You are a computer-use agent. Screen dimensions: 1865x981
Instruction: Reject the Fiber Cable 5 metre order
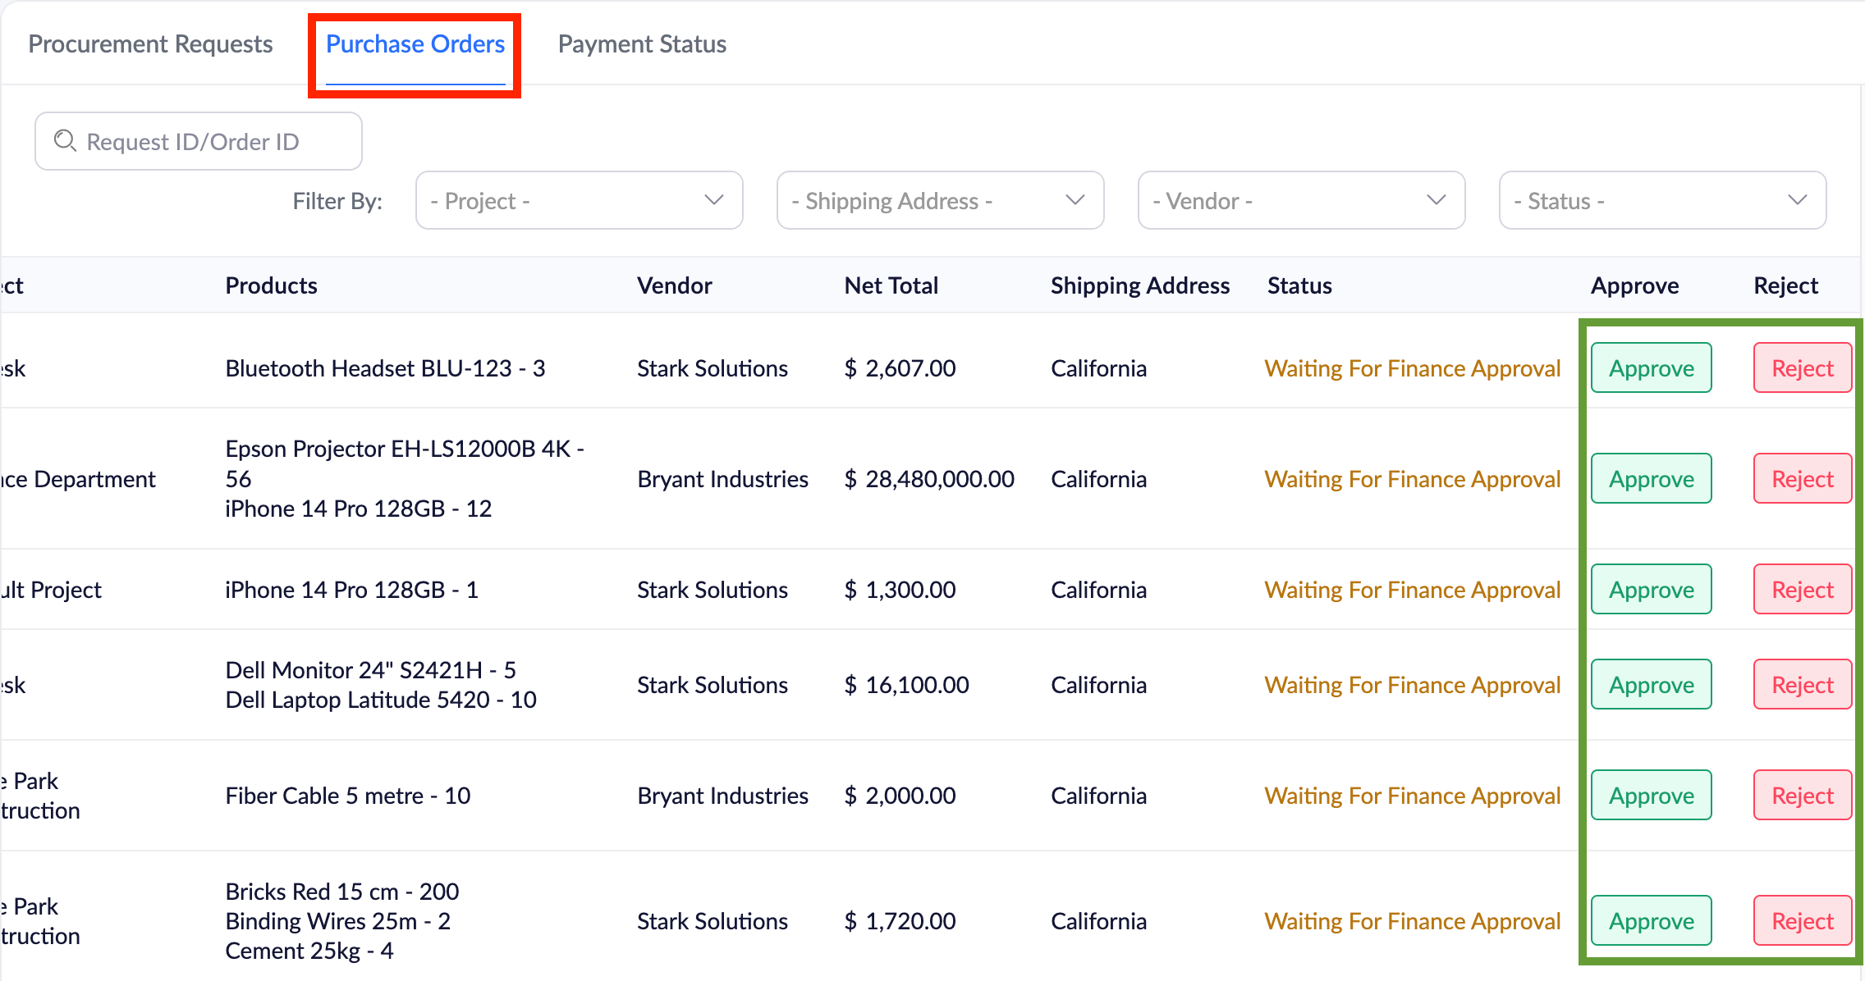[1802, 796]
